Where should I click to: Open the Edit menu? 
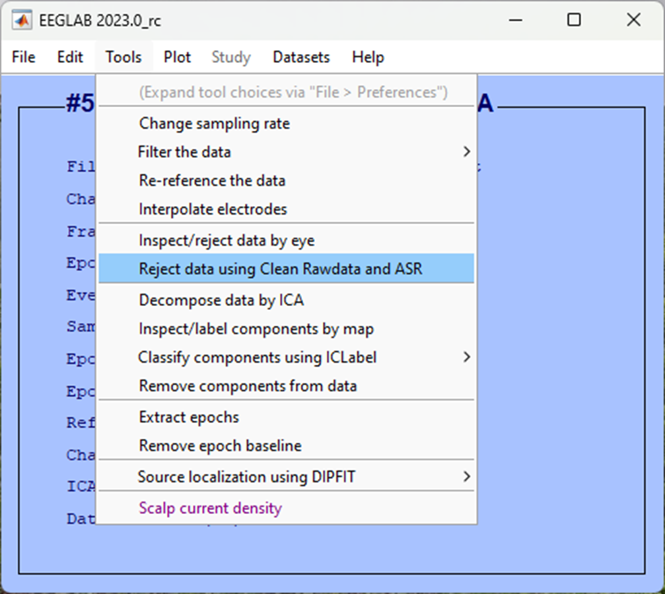(x=70, y=57)
